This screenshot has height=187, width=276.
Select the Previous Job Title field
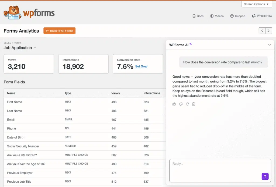click(x=19, y=182)
